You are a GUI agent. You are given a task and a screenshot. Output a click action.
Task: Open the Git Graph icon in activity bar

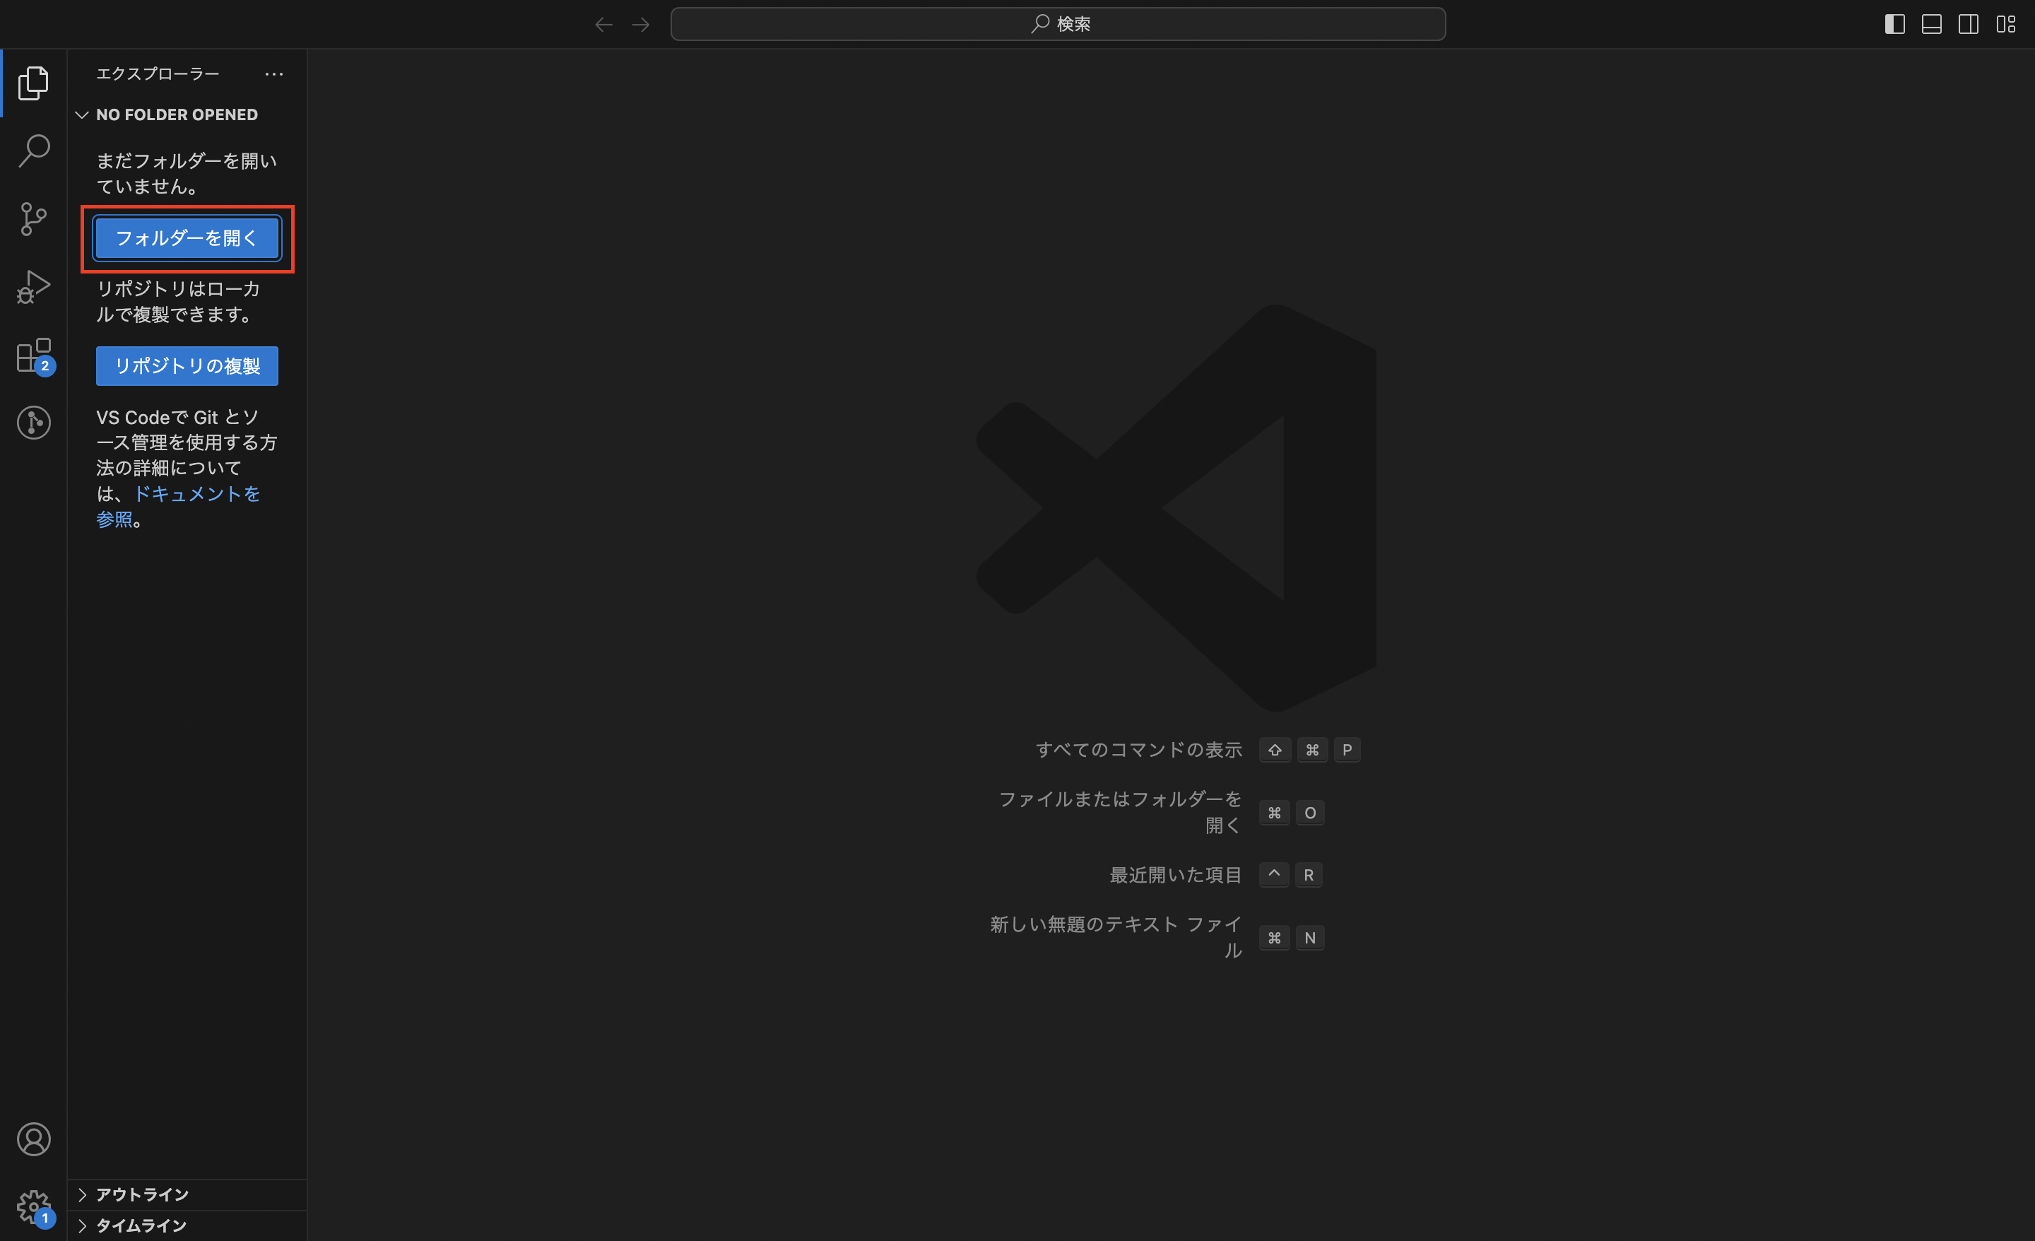point(33,423)
